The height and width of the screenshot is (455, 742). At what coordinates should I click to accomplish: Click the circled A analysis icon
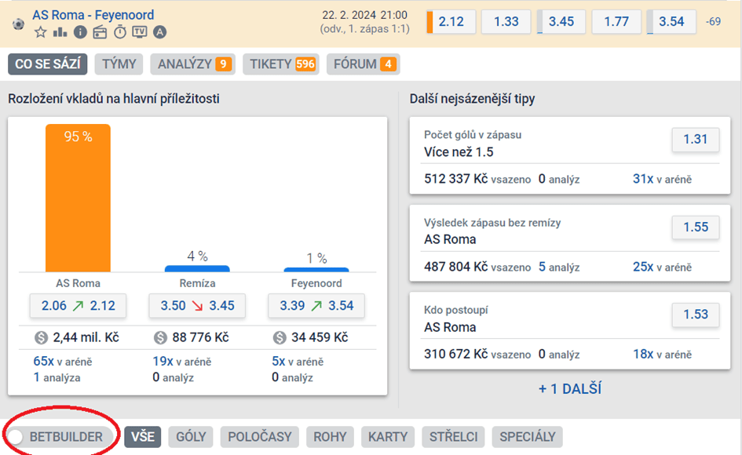click(159, 32)
